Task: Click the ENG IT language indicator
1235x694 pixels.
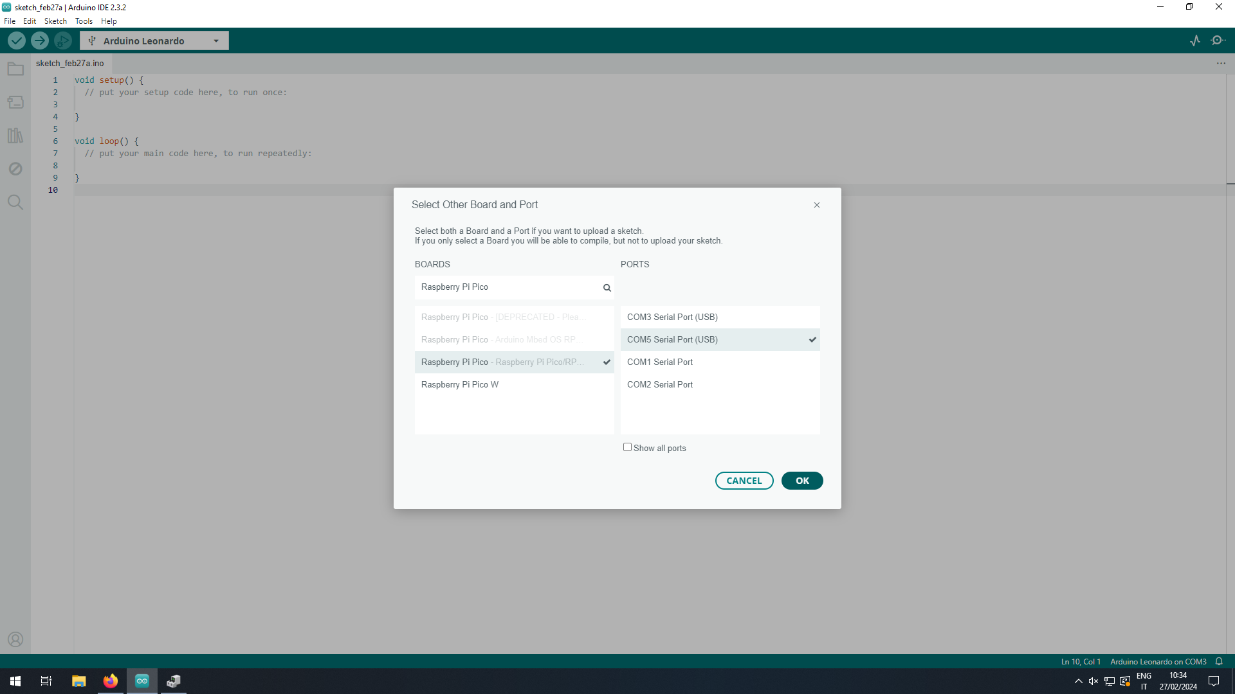Action: point(1144,681)
